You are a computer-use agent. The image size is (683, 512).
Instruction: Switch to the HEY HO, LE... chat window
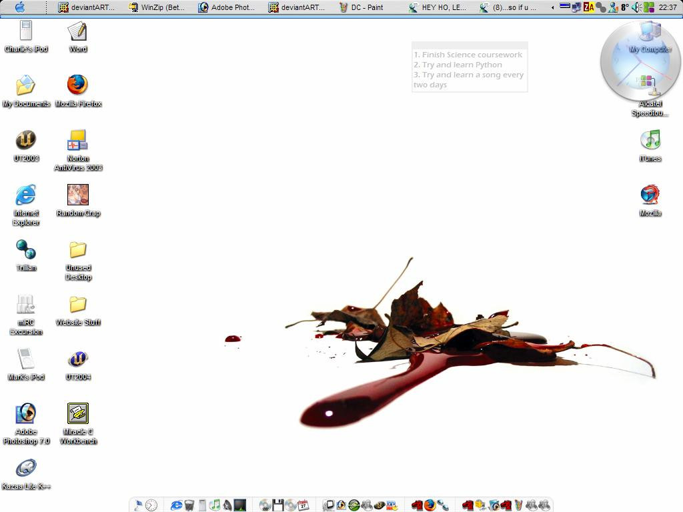[x=438, y=7]
